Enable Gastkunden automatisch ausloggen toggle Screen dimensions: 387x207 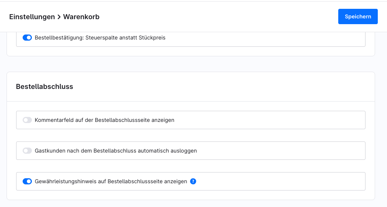(x=27, y=151)
